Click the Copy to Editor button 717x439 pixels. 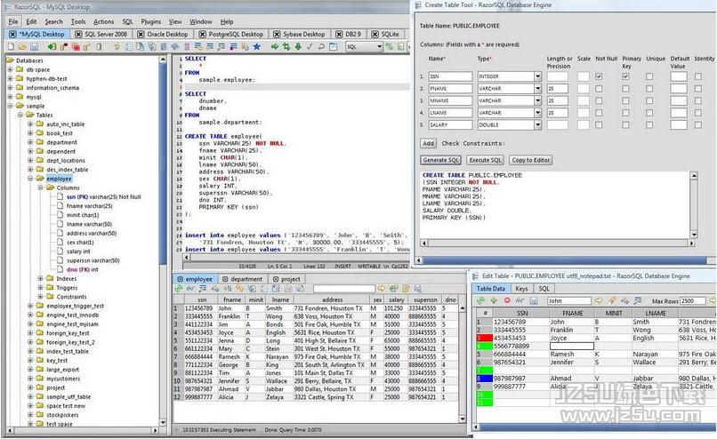click(531, 160)
